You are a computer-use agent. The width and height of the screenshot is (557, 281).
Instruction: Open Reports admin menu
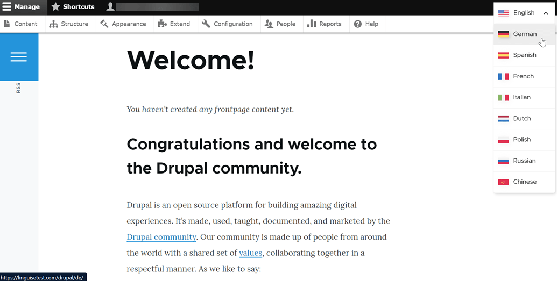(x=326, y=24)
